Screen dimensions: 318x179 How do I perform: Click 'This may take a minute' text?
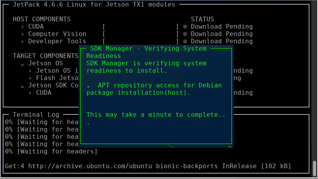click(156, 115)
